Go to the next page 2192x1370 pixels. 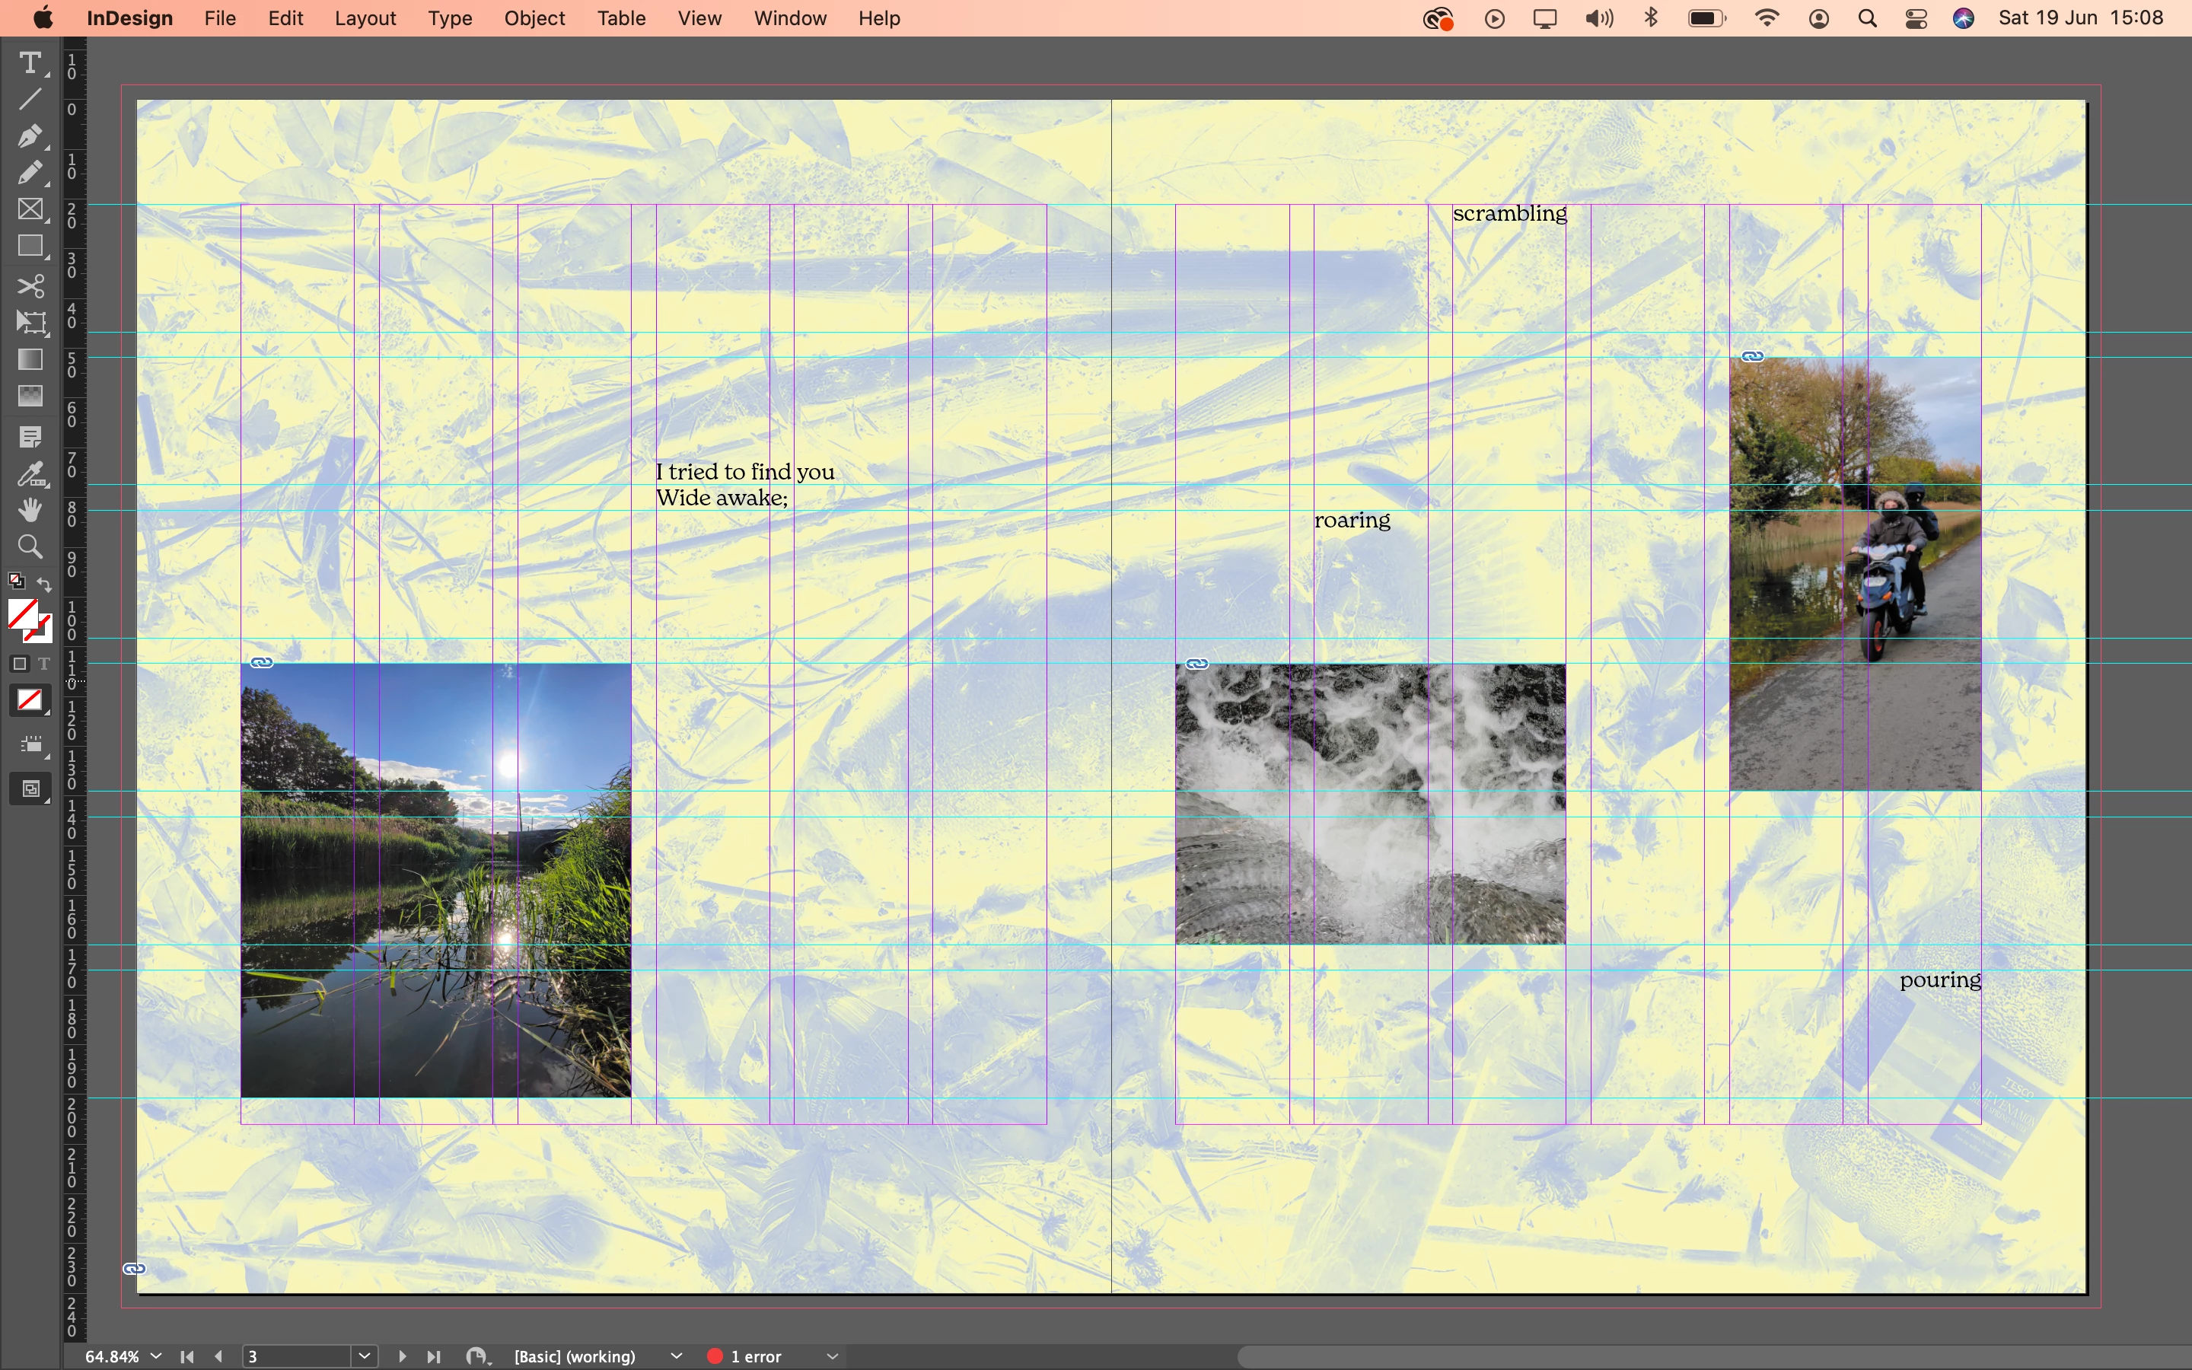(402, 1356)
